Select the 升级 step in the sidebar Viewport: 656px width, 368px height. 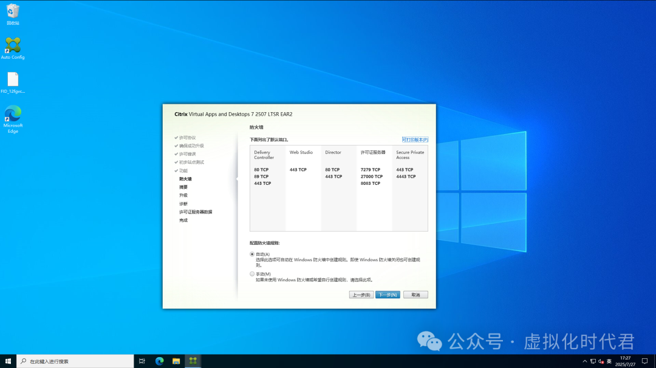(183, 195)
